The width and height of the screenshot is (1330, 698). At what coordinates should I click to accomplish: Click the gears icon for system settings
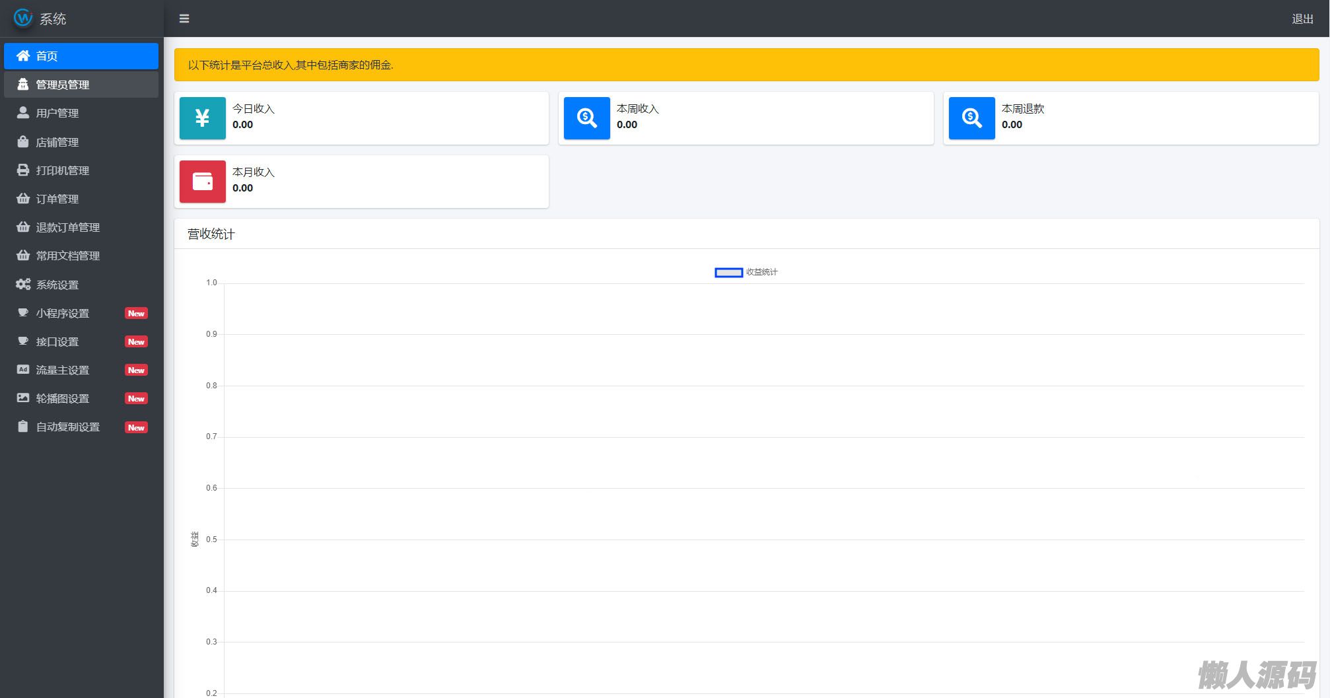click(x=23, y=285)
